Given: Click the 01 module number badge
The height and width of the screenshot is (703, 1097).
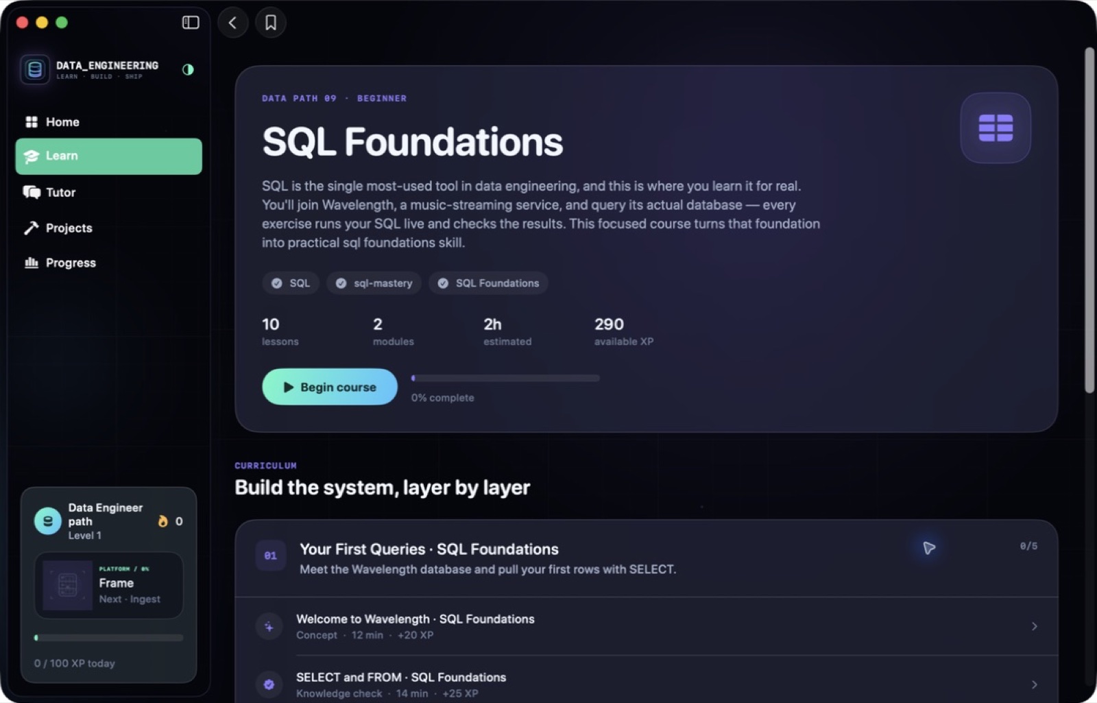Looking at the screenshot, I should coord(271,556).
